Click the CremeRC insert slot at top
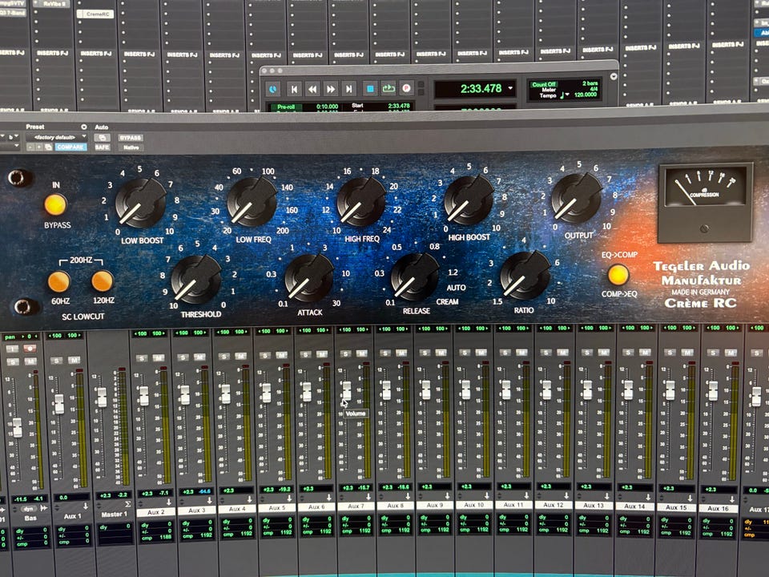This screenshot has height=577, width=769. click(95, 14)
